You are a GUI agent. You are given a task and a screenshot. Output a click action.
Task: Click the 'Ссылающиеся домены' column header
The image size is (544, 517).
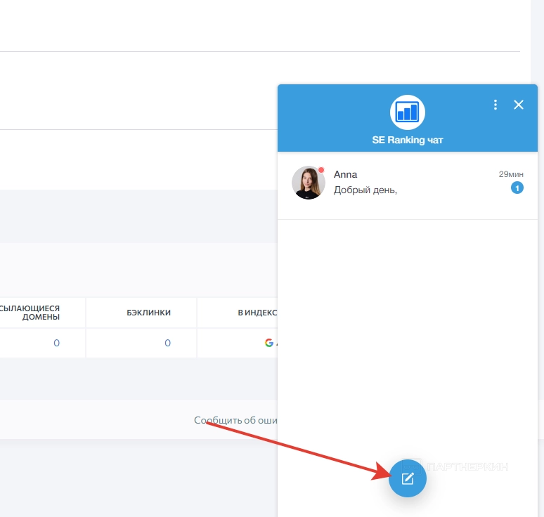coord(30,313)
